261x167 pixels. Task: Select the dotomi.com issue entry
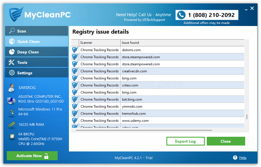click(x=158, y=50)
